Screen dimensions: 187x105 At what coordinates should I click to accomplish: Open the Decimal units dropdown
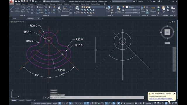[149, 103]
